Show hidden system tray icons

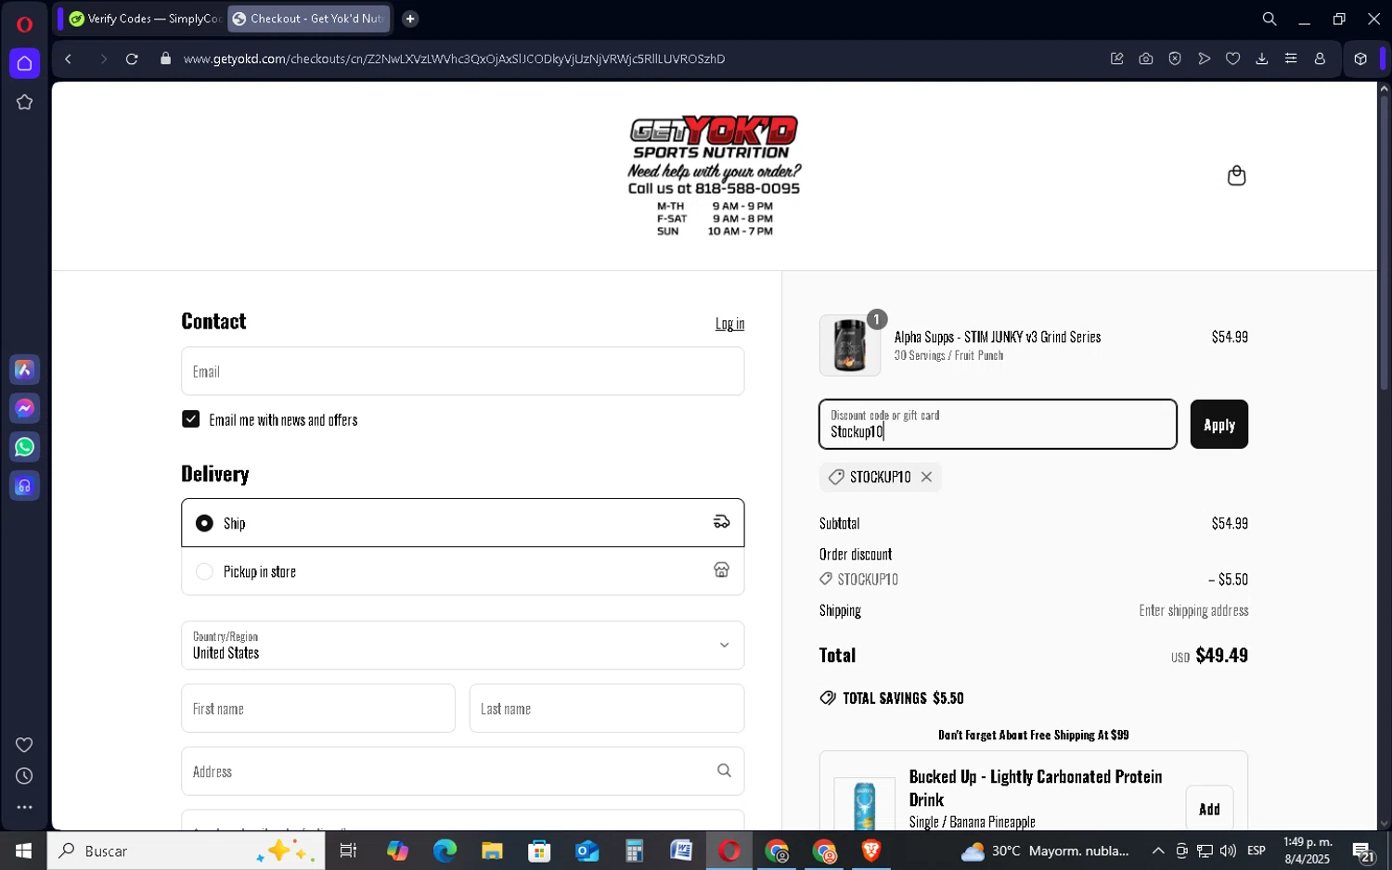(1157, 851)
